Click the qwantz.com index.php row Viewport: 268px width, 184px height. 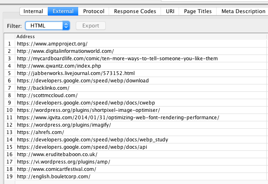[59, 66]
